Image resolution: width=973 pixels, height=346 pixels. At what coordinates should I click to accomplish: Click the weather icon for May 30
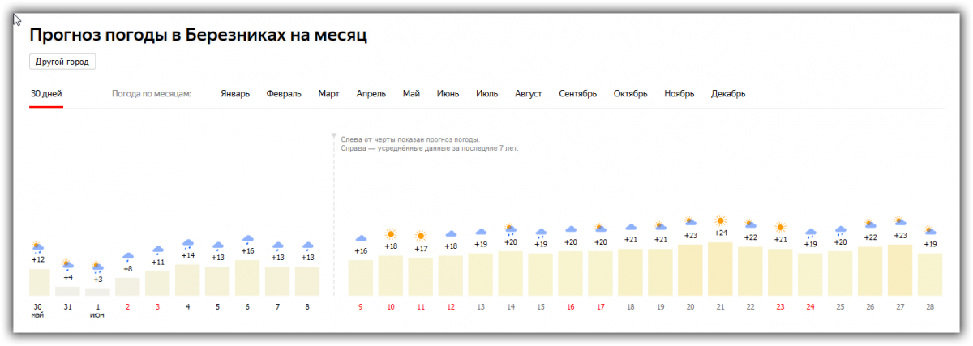[x=37, y=247]
